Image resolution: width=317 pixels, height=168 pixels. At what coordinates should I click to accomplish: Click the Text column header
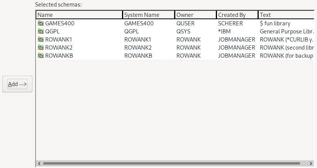click(286, 15)
